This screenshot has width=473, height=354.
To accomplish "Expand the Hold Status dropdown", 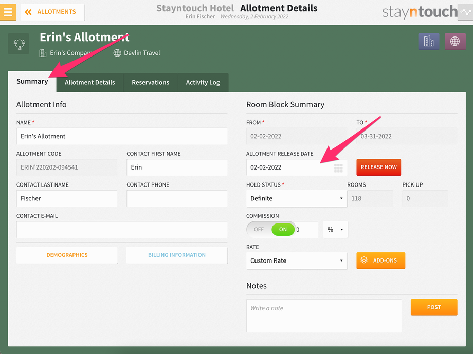I will pos(297,198).
